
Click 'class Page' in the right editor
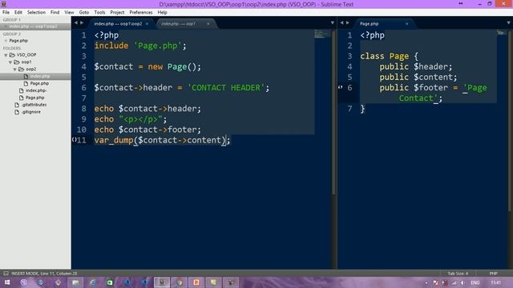pyautogui.click(x=385, y=56)
